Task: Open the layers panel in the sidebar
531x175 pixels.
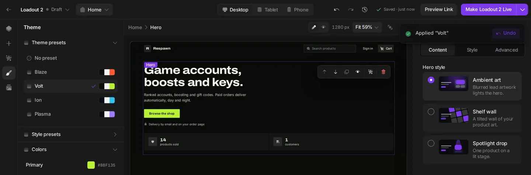Action: [x=9, y=29]
